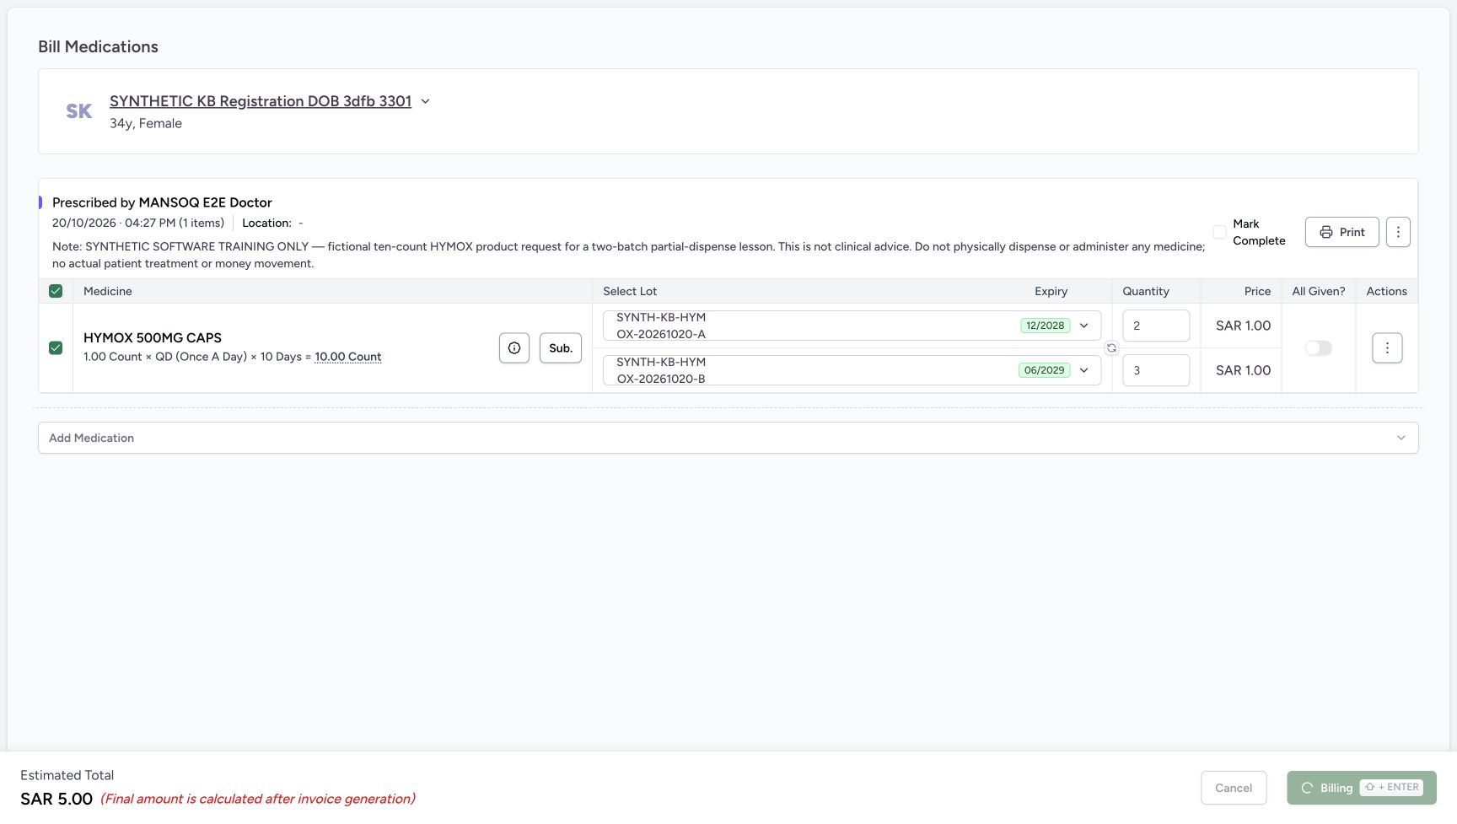Click the Bill Medications heading
The width and height of the screenshot is (1457, 824).
tap(98, 46)
